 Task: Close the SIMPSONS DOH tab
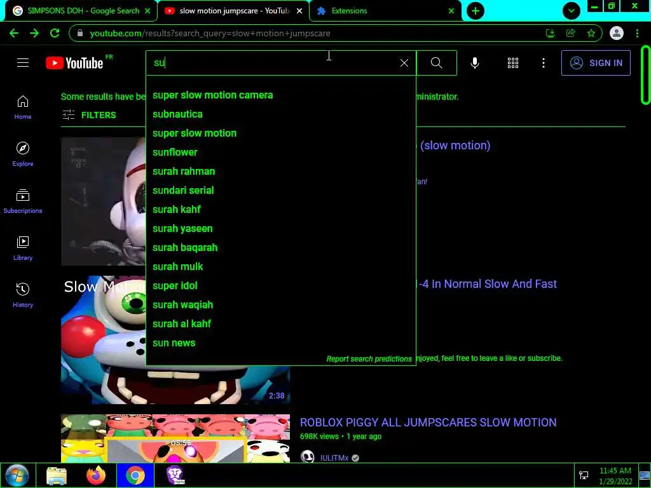[x=147, y=11]
